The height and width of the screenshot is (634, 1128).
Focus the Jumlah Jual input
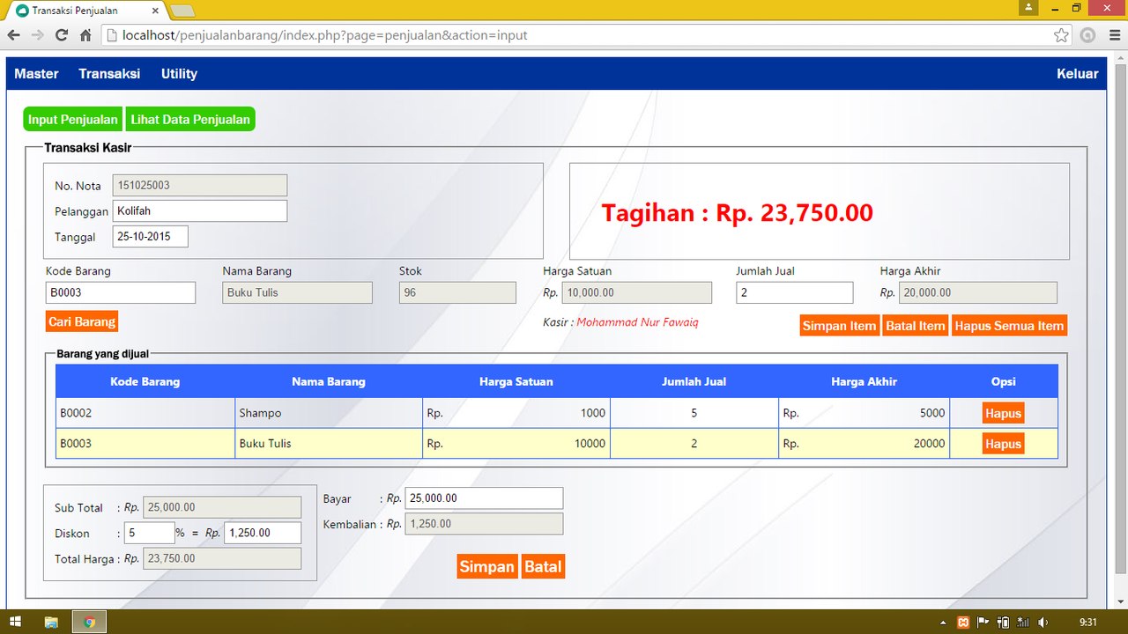[795, 292]
